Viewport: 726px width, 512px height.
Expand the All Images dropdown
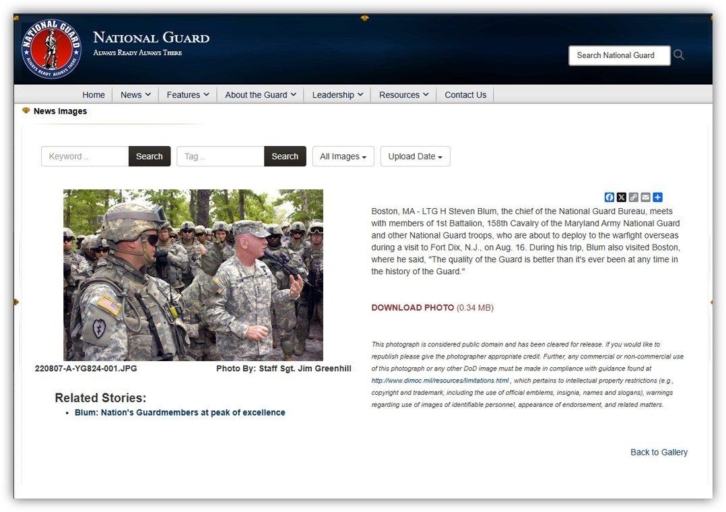(343, 156)
